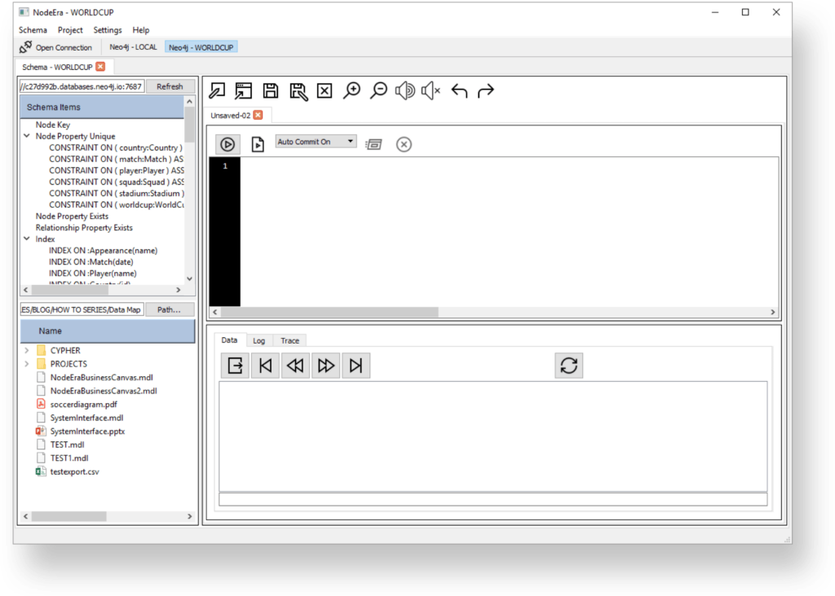Click the circular refresh data icon
Viewport: 835px width, 596px height.
coord(568,366)
